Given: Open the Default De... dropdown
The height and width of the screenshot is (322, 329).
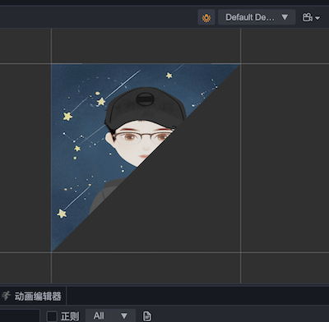Looking at the screenshot, I should tap(257, 17).
